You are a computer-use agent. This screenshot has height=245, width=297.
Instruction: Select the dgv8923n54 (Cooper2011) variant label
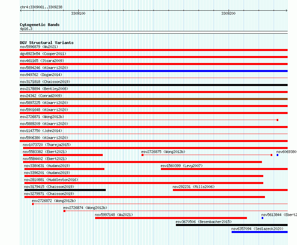point(43,54)
